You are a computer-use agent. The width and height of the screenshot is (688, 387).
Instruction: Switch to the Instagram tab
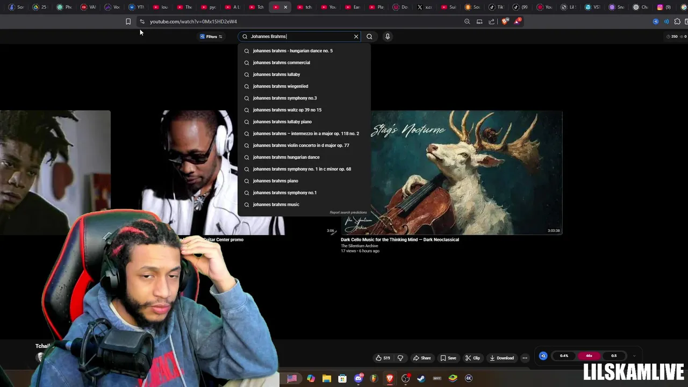click(x=664, y=7)
